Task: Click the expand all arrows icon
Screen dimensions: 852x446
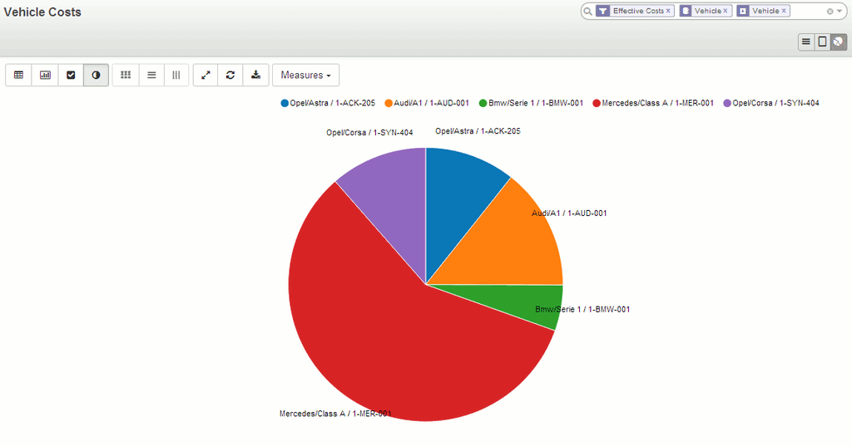Action: 206,75
